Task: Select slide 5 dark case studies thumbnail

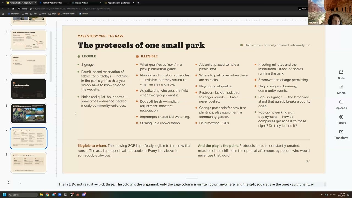Action: coord(29,89)
